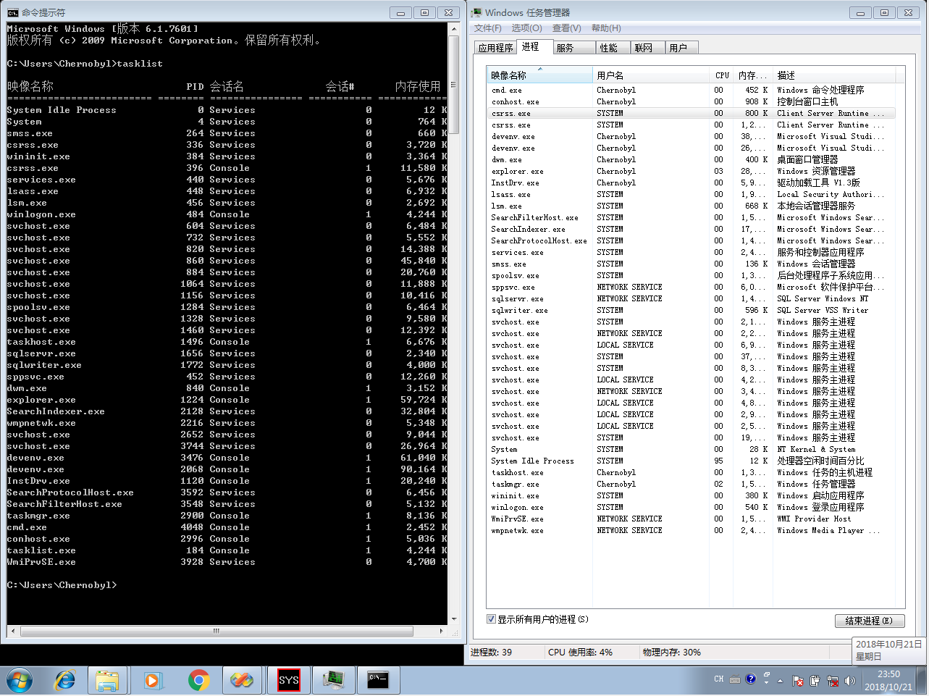This screenshot has width=929, height=696.
Task: Select InstDrv.exe row in Task Manager
Action: point(693,183)
